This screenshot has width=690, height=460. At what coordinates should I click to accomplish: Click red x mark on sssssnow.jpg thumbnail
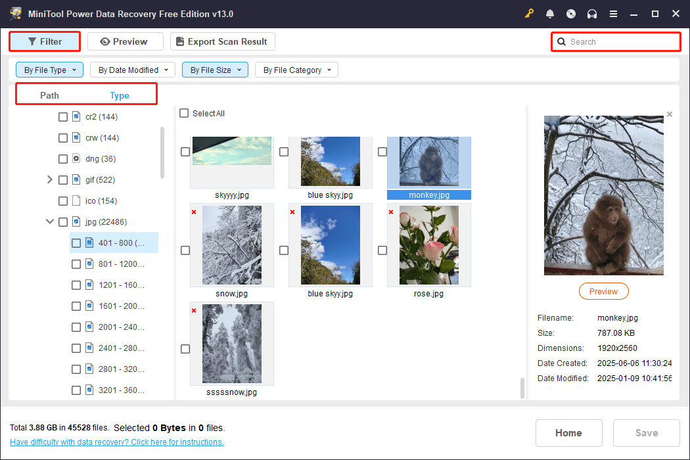(194, 311)
